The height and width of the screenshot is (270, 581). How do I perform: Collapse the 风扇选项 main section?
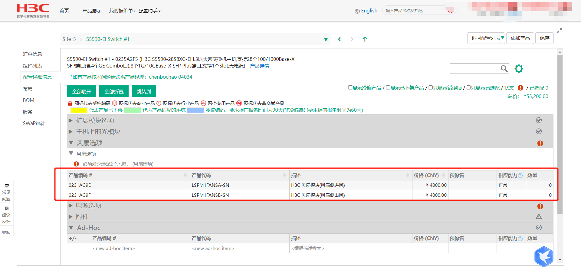71,143
